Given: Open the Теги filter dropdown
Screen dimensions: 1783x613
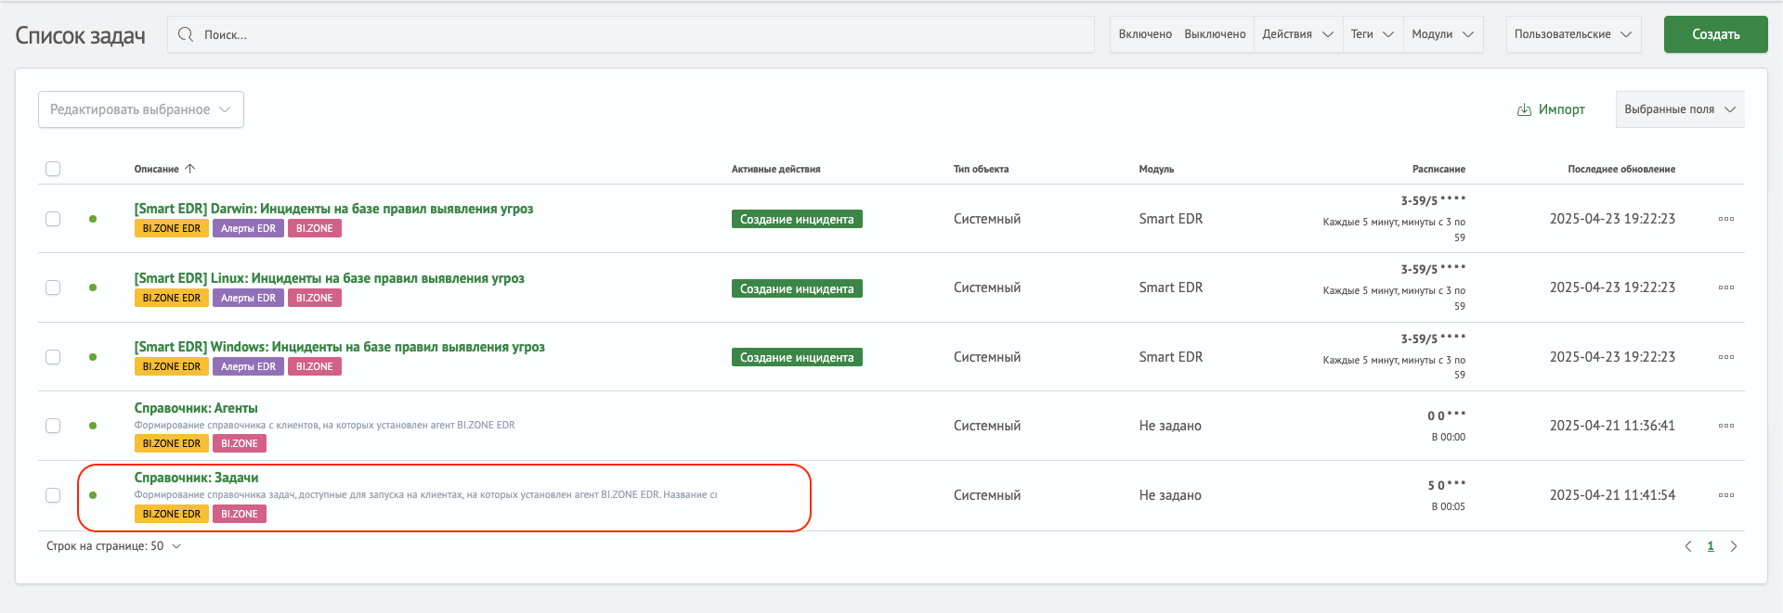Looking at the screenshot, I should (1373, 34).
